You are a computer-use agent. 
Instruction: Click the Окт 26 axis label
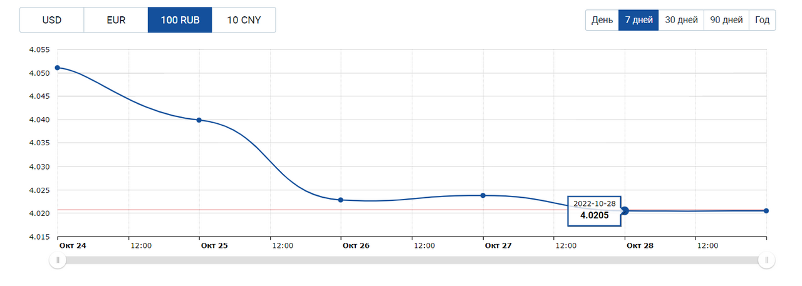coord(356,246)
